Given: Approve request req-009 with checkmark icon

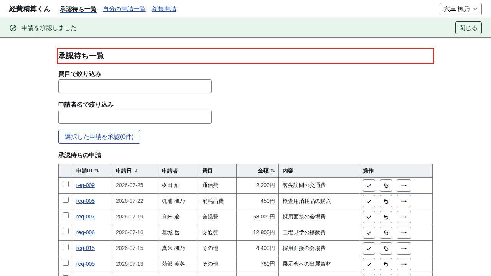Looking at the screenshot, I should (369, 186).
